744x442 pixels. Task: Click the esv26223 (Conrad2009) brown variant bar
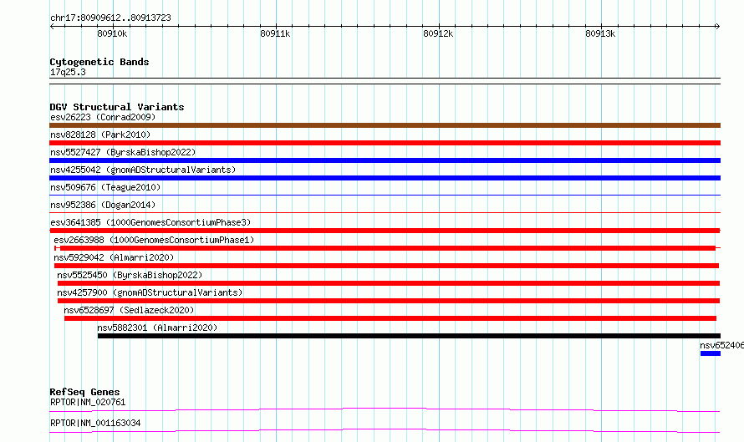(385, 125)
